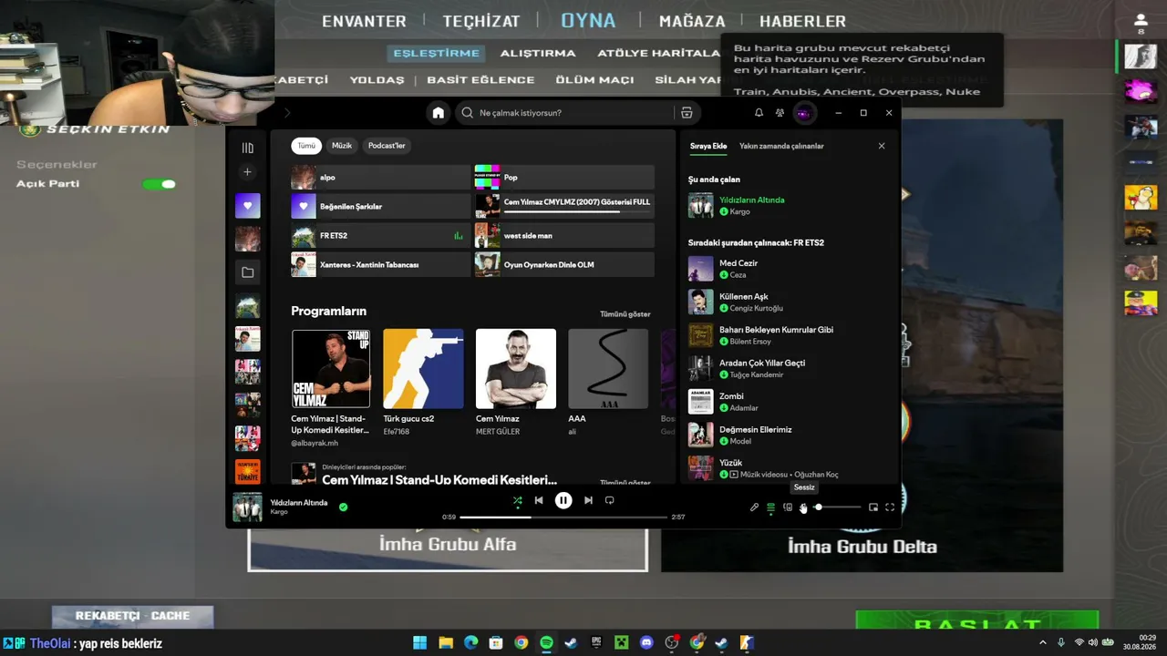Open the west side man tile
The height and width of the screenshot is (656, 1167).
click(564, 236)
